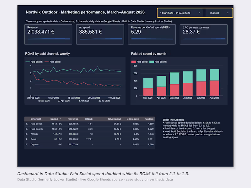Click the Revenue scorecard 2,038,471 €

click(48, 34)
